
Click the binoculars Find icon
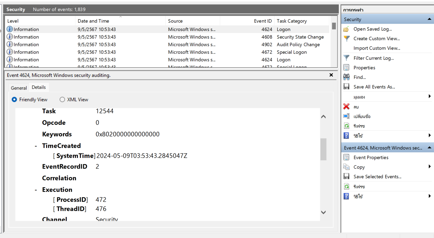click(346, 77)
